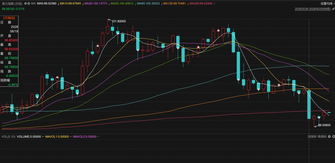Click the MA label next to the X icon
This screenshot has width=335, height=163.
pos(33,4)
